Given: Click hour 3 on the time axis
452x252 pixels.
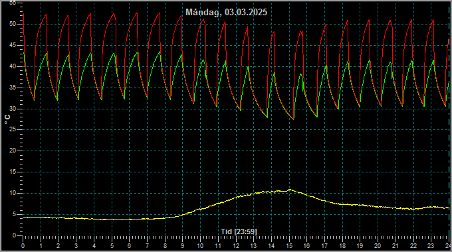Looking at the screenshot, I should pyautogui.click(x=76, y=246).
